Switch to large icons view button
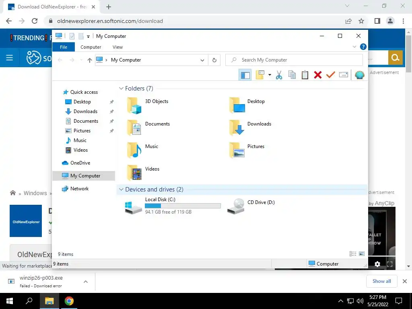The height and width of the screenshot is (309, 412). click(x=362, y=254)
